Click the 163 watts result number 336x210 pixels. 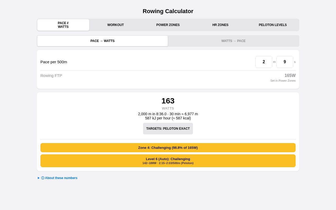[168, 101]
